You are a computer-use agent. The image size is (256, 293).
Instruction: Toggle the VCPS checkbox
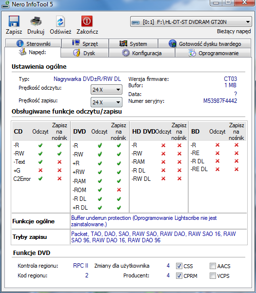(x=213, y=275)
